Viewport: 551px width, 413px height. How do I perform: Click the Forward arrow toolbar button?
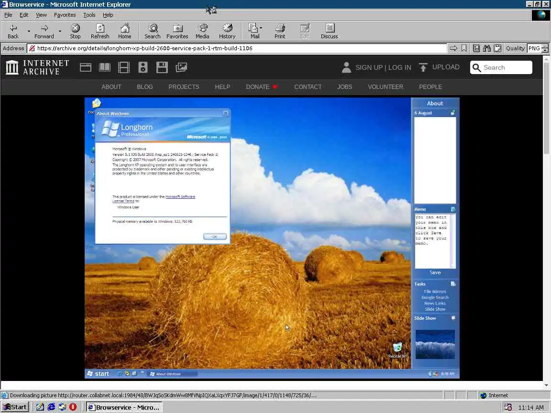pyautogui.click(x=44, y=31)
